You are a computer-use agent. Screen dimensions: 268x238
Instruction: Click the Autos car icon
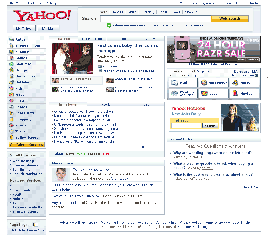pos(11,39)
